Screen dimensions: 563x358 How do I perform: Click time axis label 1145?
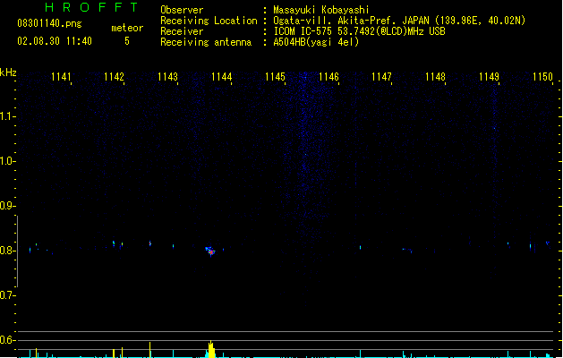pos(275,77)
